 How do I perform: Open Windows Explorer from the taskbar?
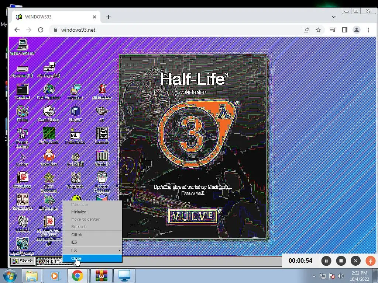[x=32, y=276]
